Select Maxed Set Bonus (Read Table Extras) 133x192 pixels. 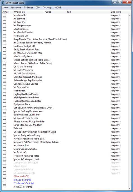pyautogui.click(x=32, y=60)
